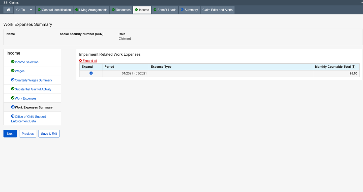Open the Benefit Leads tab
363x192 pixels.
(165, 10)
